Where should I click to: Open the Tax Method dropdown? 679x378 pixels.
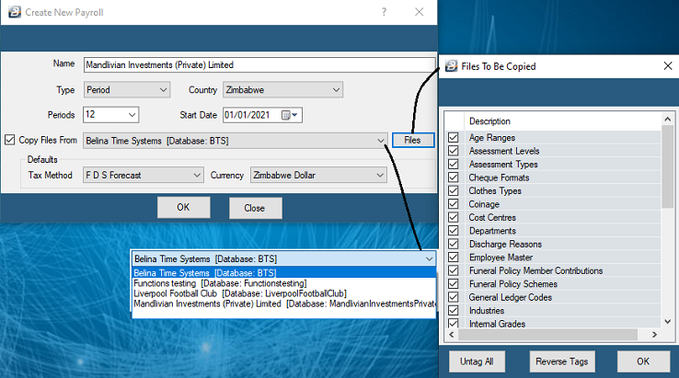point(144,175)
